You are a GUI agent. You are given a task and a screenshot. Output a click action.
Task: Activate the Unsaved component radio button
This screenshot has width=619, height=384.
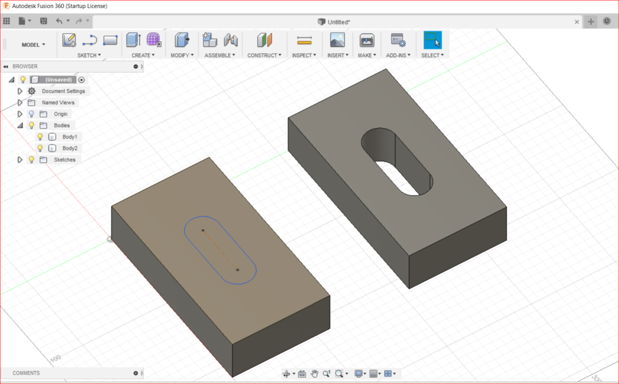(x=81, y=80)
